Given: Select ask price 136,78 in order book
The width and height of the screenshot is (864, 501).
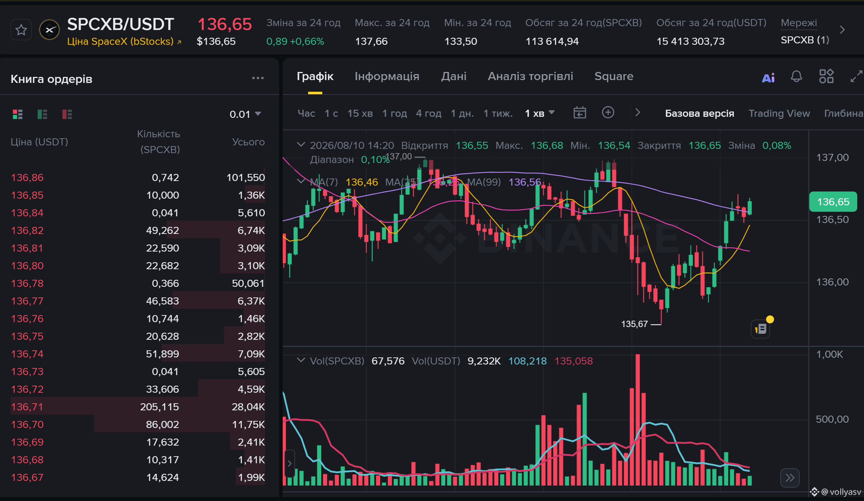Looking at the screenshot, I should (28, 283).
